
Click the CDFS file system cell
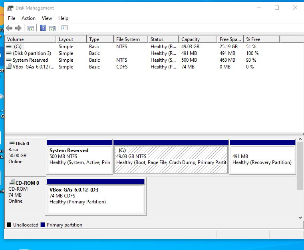[122, 67]
